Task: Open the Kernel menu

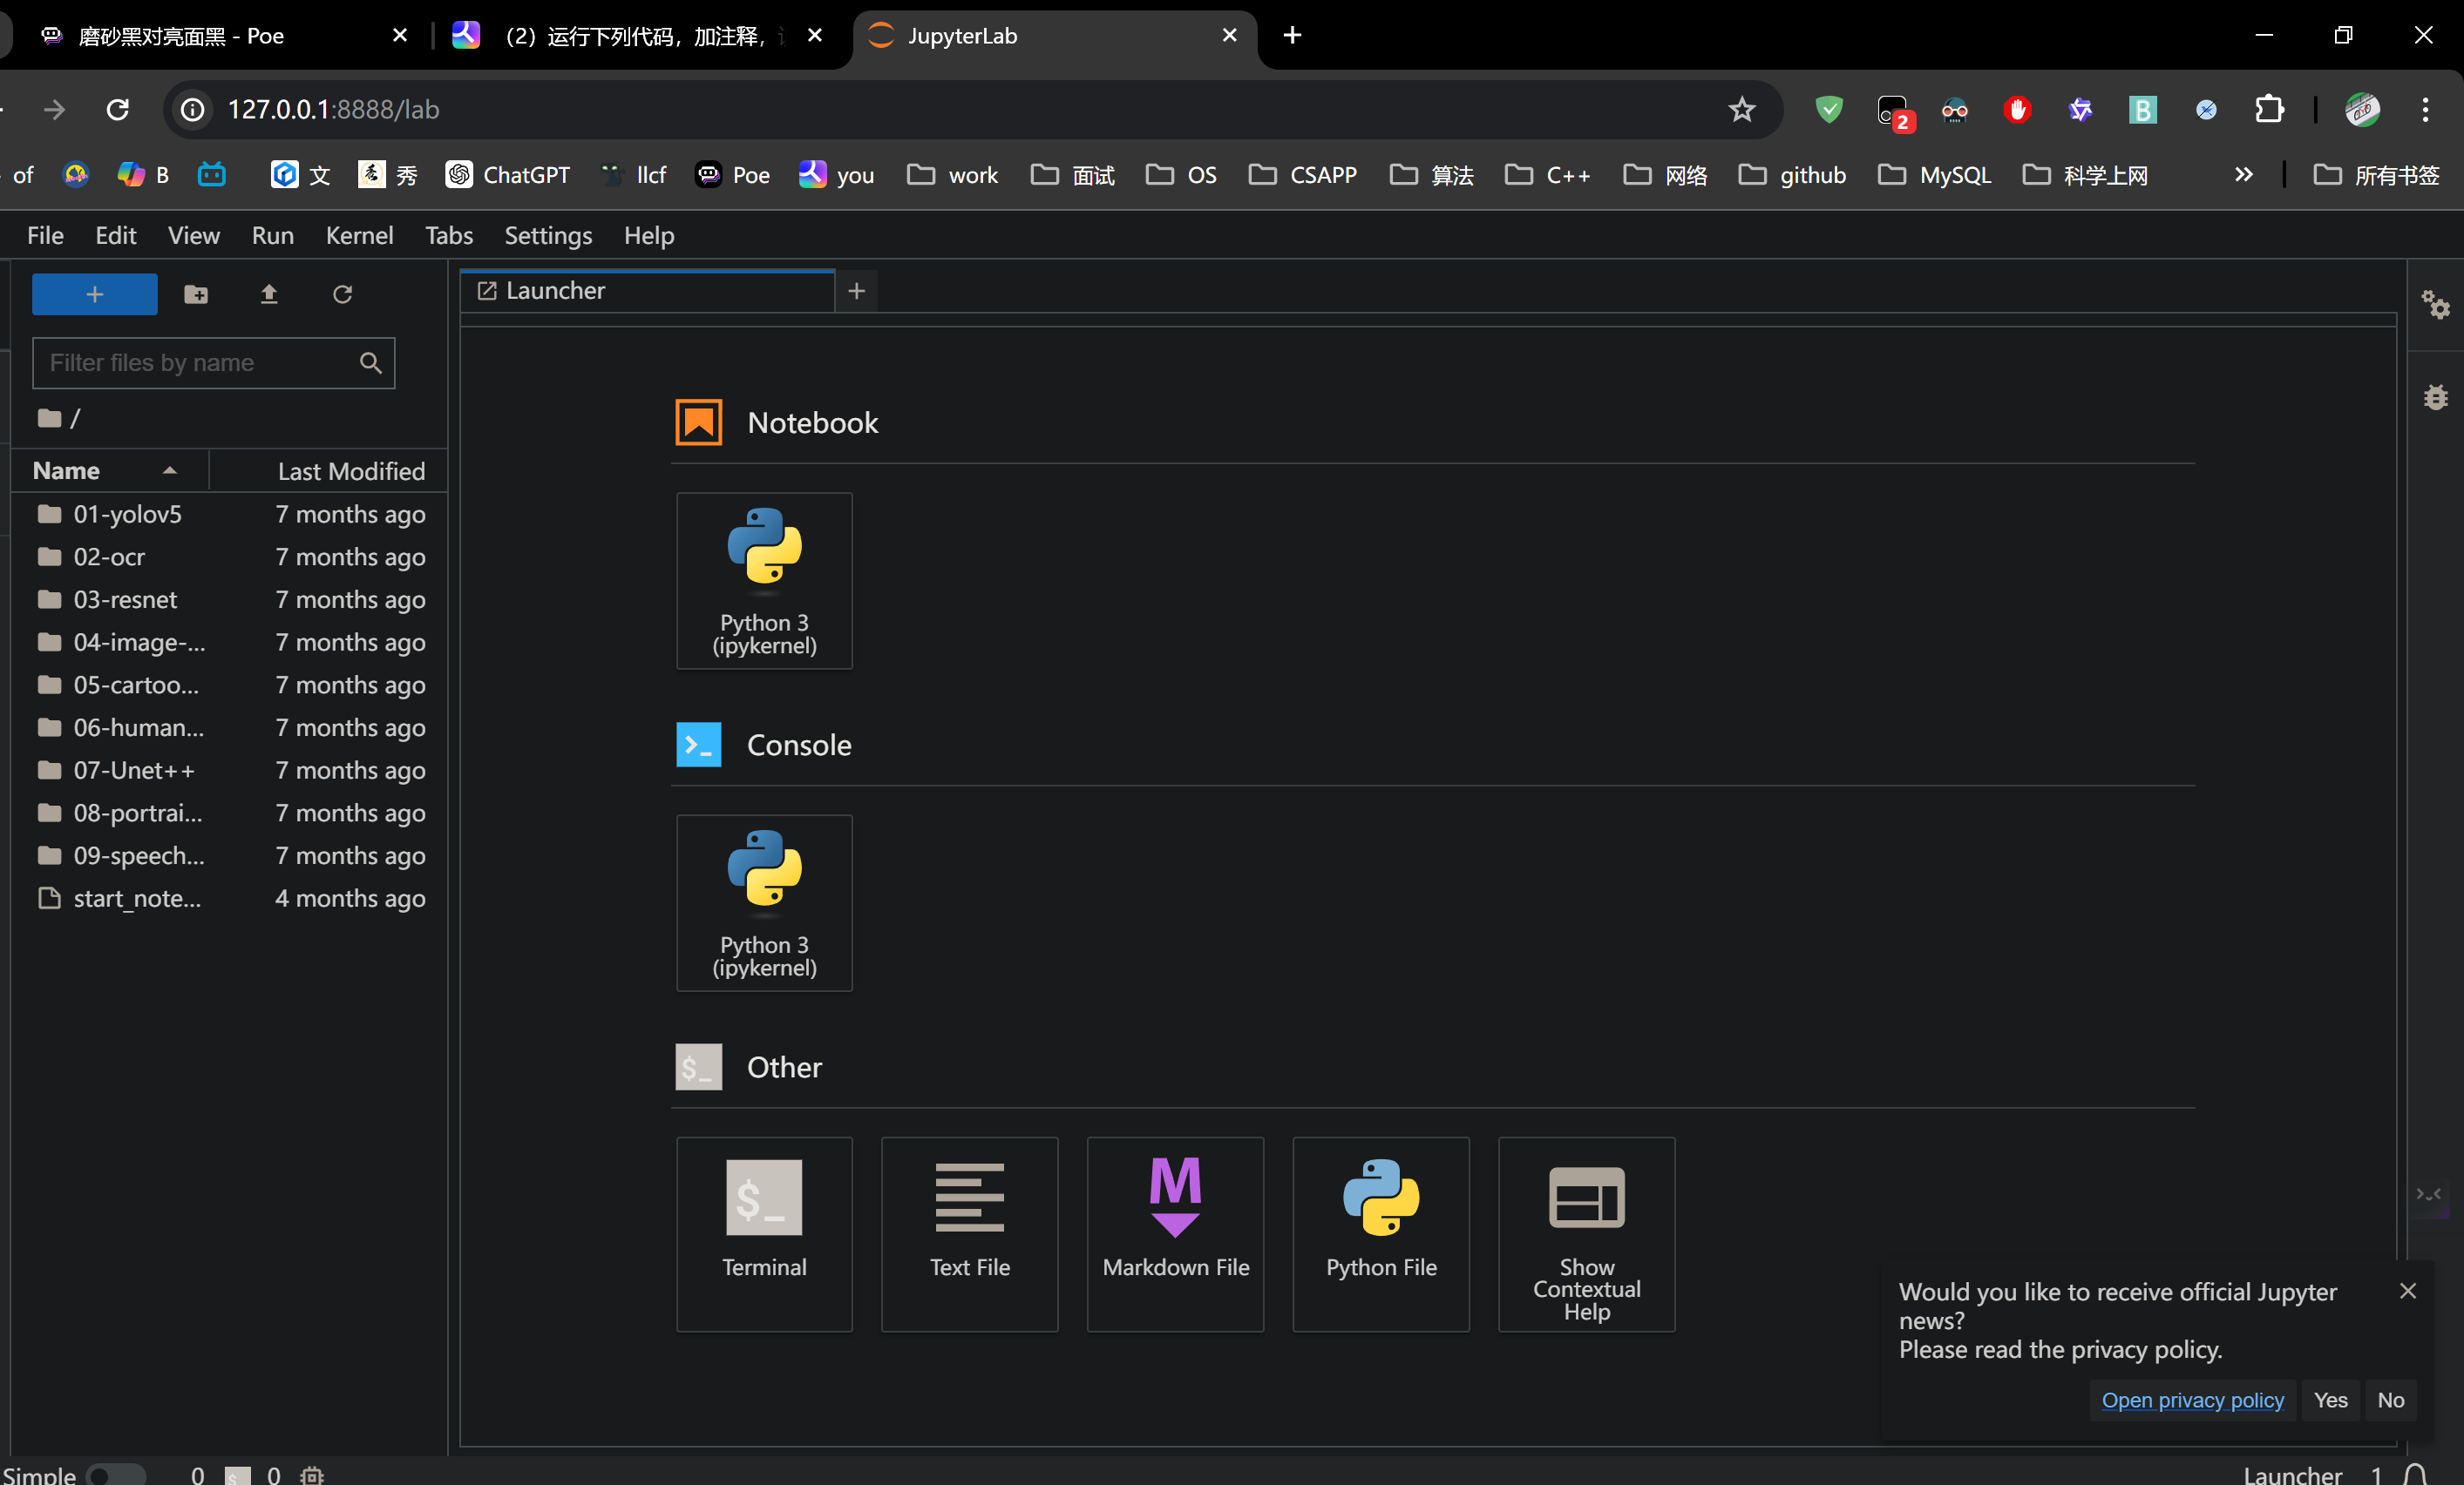Action: coord(359,235)
